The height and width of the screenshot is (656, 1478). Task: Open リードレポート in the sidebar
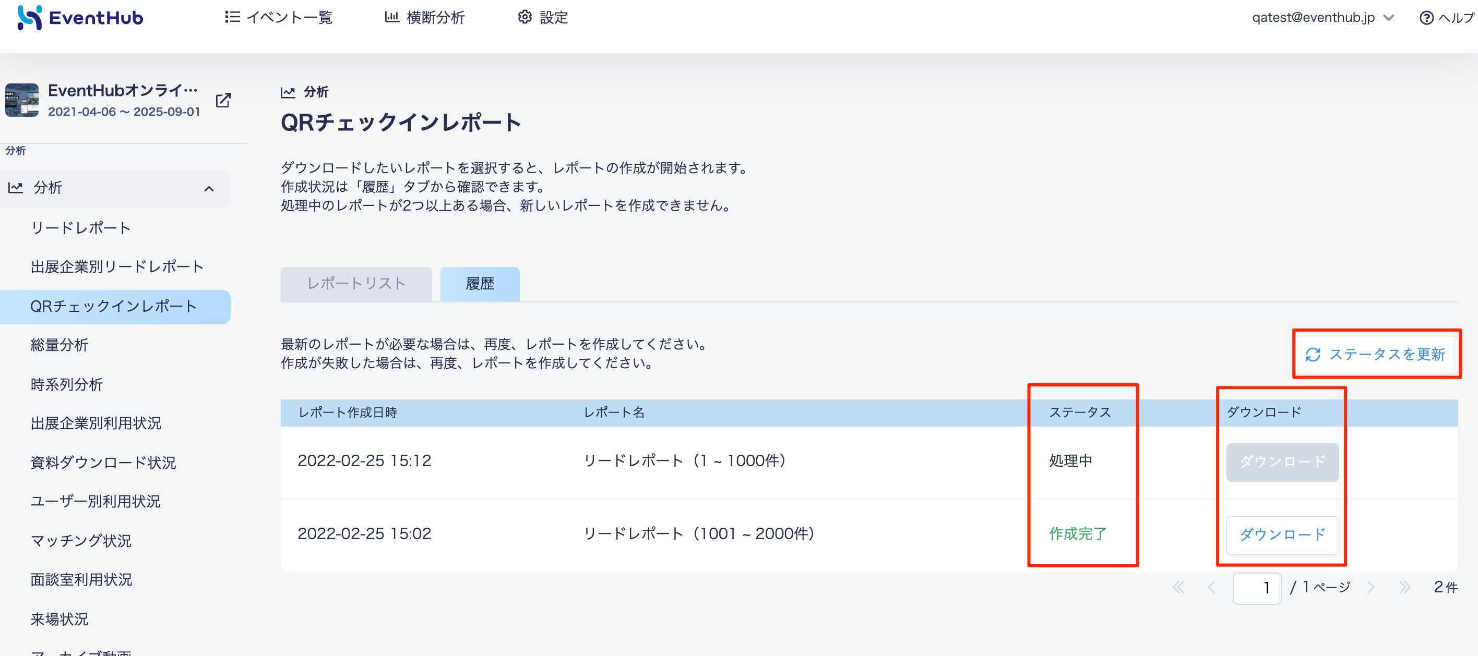click(x=81, y=228)
